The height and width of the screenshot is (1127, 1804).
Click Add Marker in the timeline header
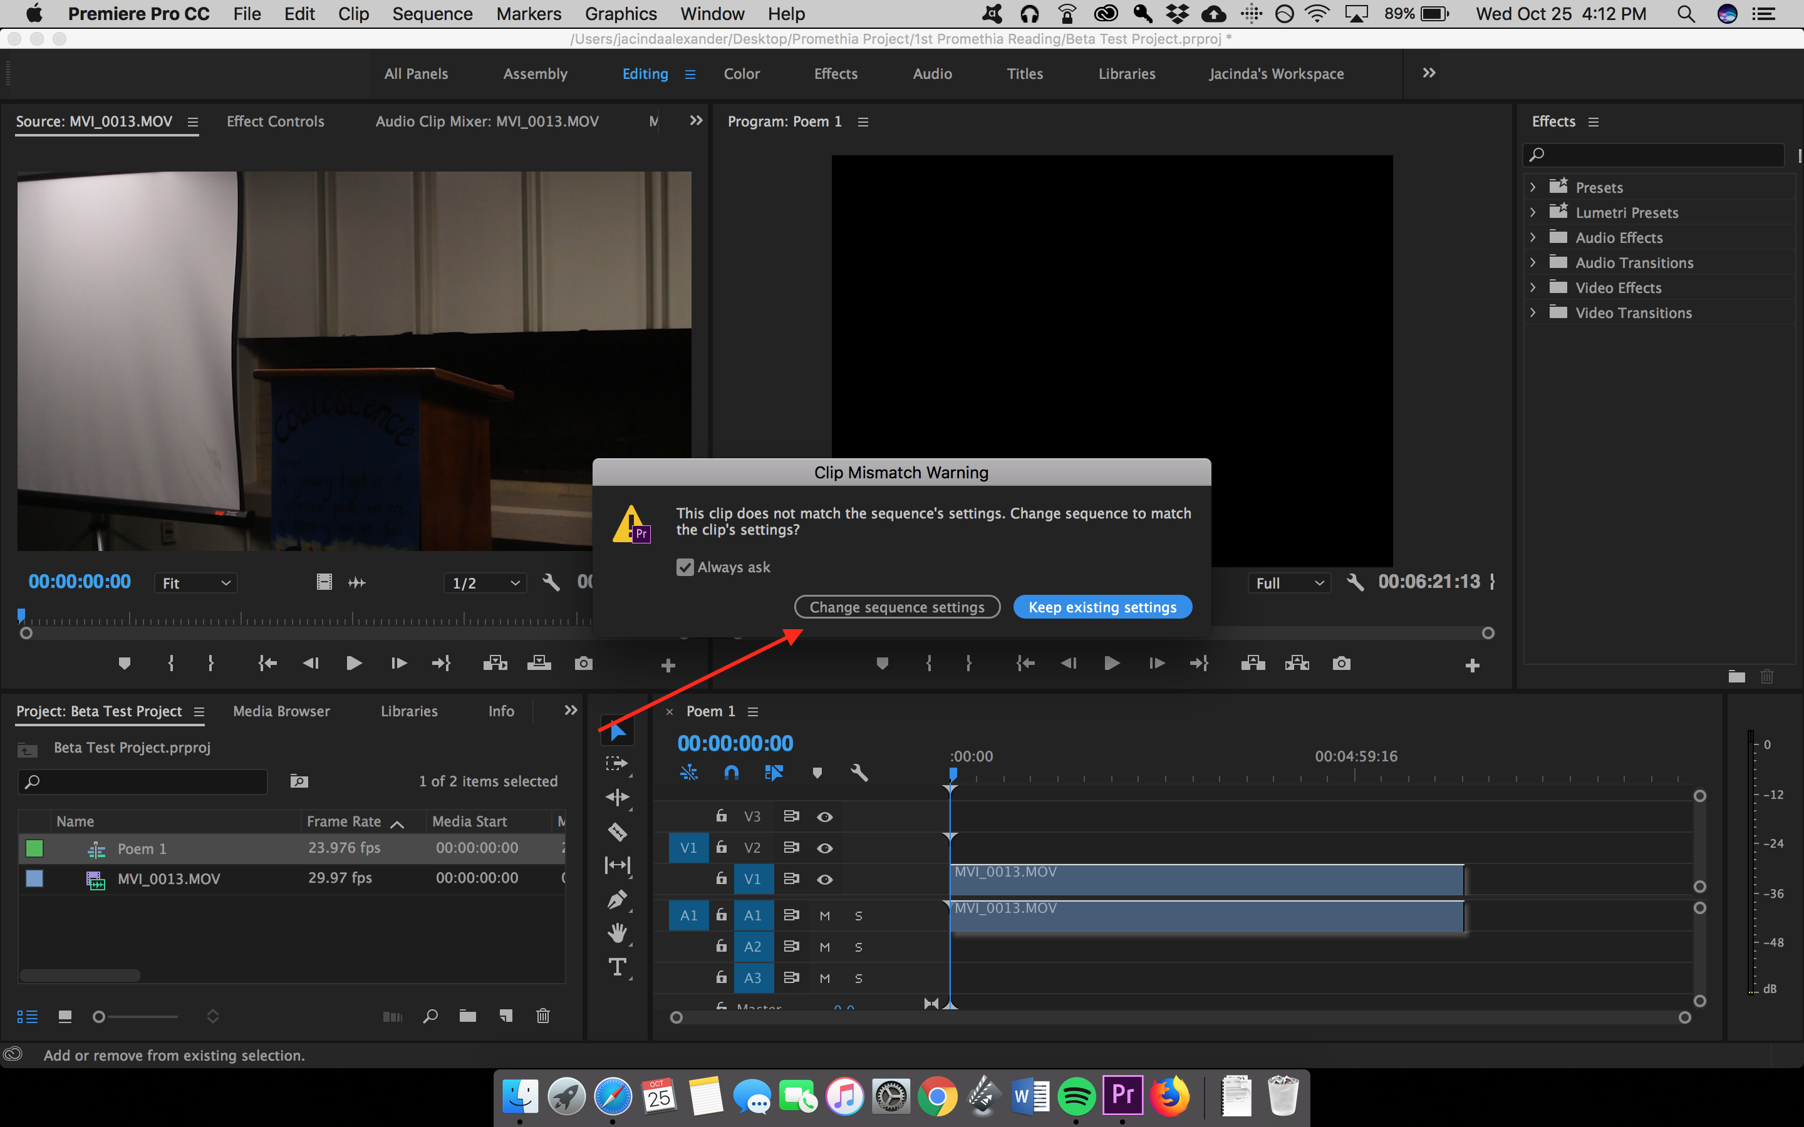817,773
